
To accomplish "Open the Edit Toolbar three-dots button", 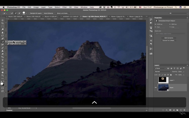I will tap(3, 78).
